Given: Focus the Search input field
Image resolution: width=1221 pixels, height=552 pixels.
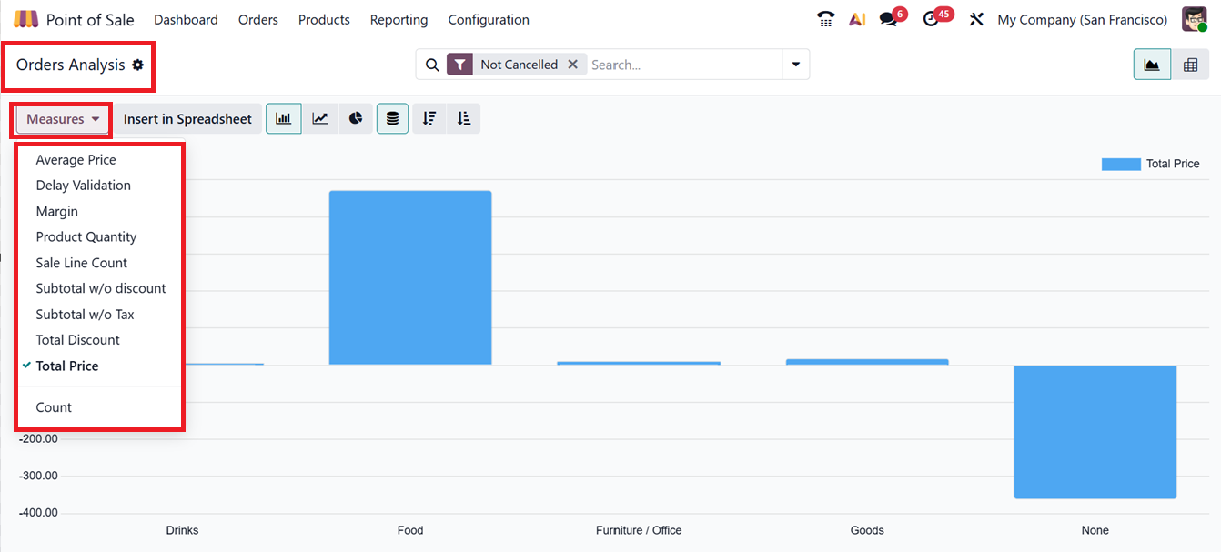Looking at the screenshot, I should pyautogui.click(x=682, y=65).
